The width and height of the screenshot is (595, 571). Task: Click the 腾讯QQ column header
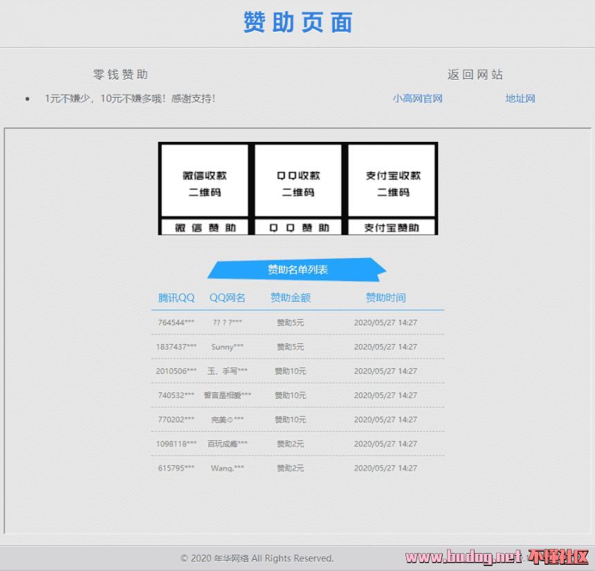(x=176, y=298)
